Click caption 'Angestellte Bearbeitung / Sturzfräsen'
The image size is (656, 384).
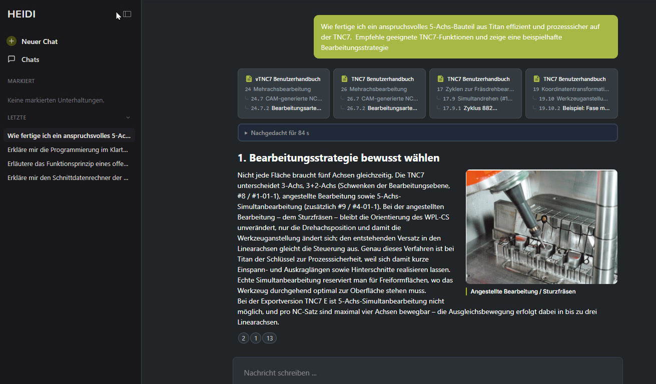(523, 291)
